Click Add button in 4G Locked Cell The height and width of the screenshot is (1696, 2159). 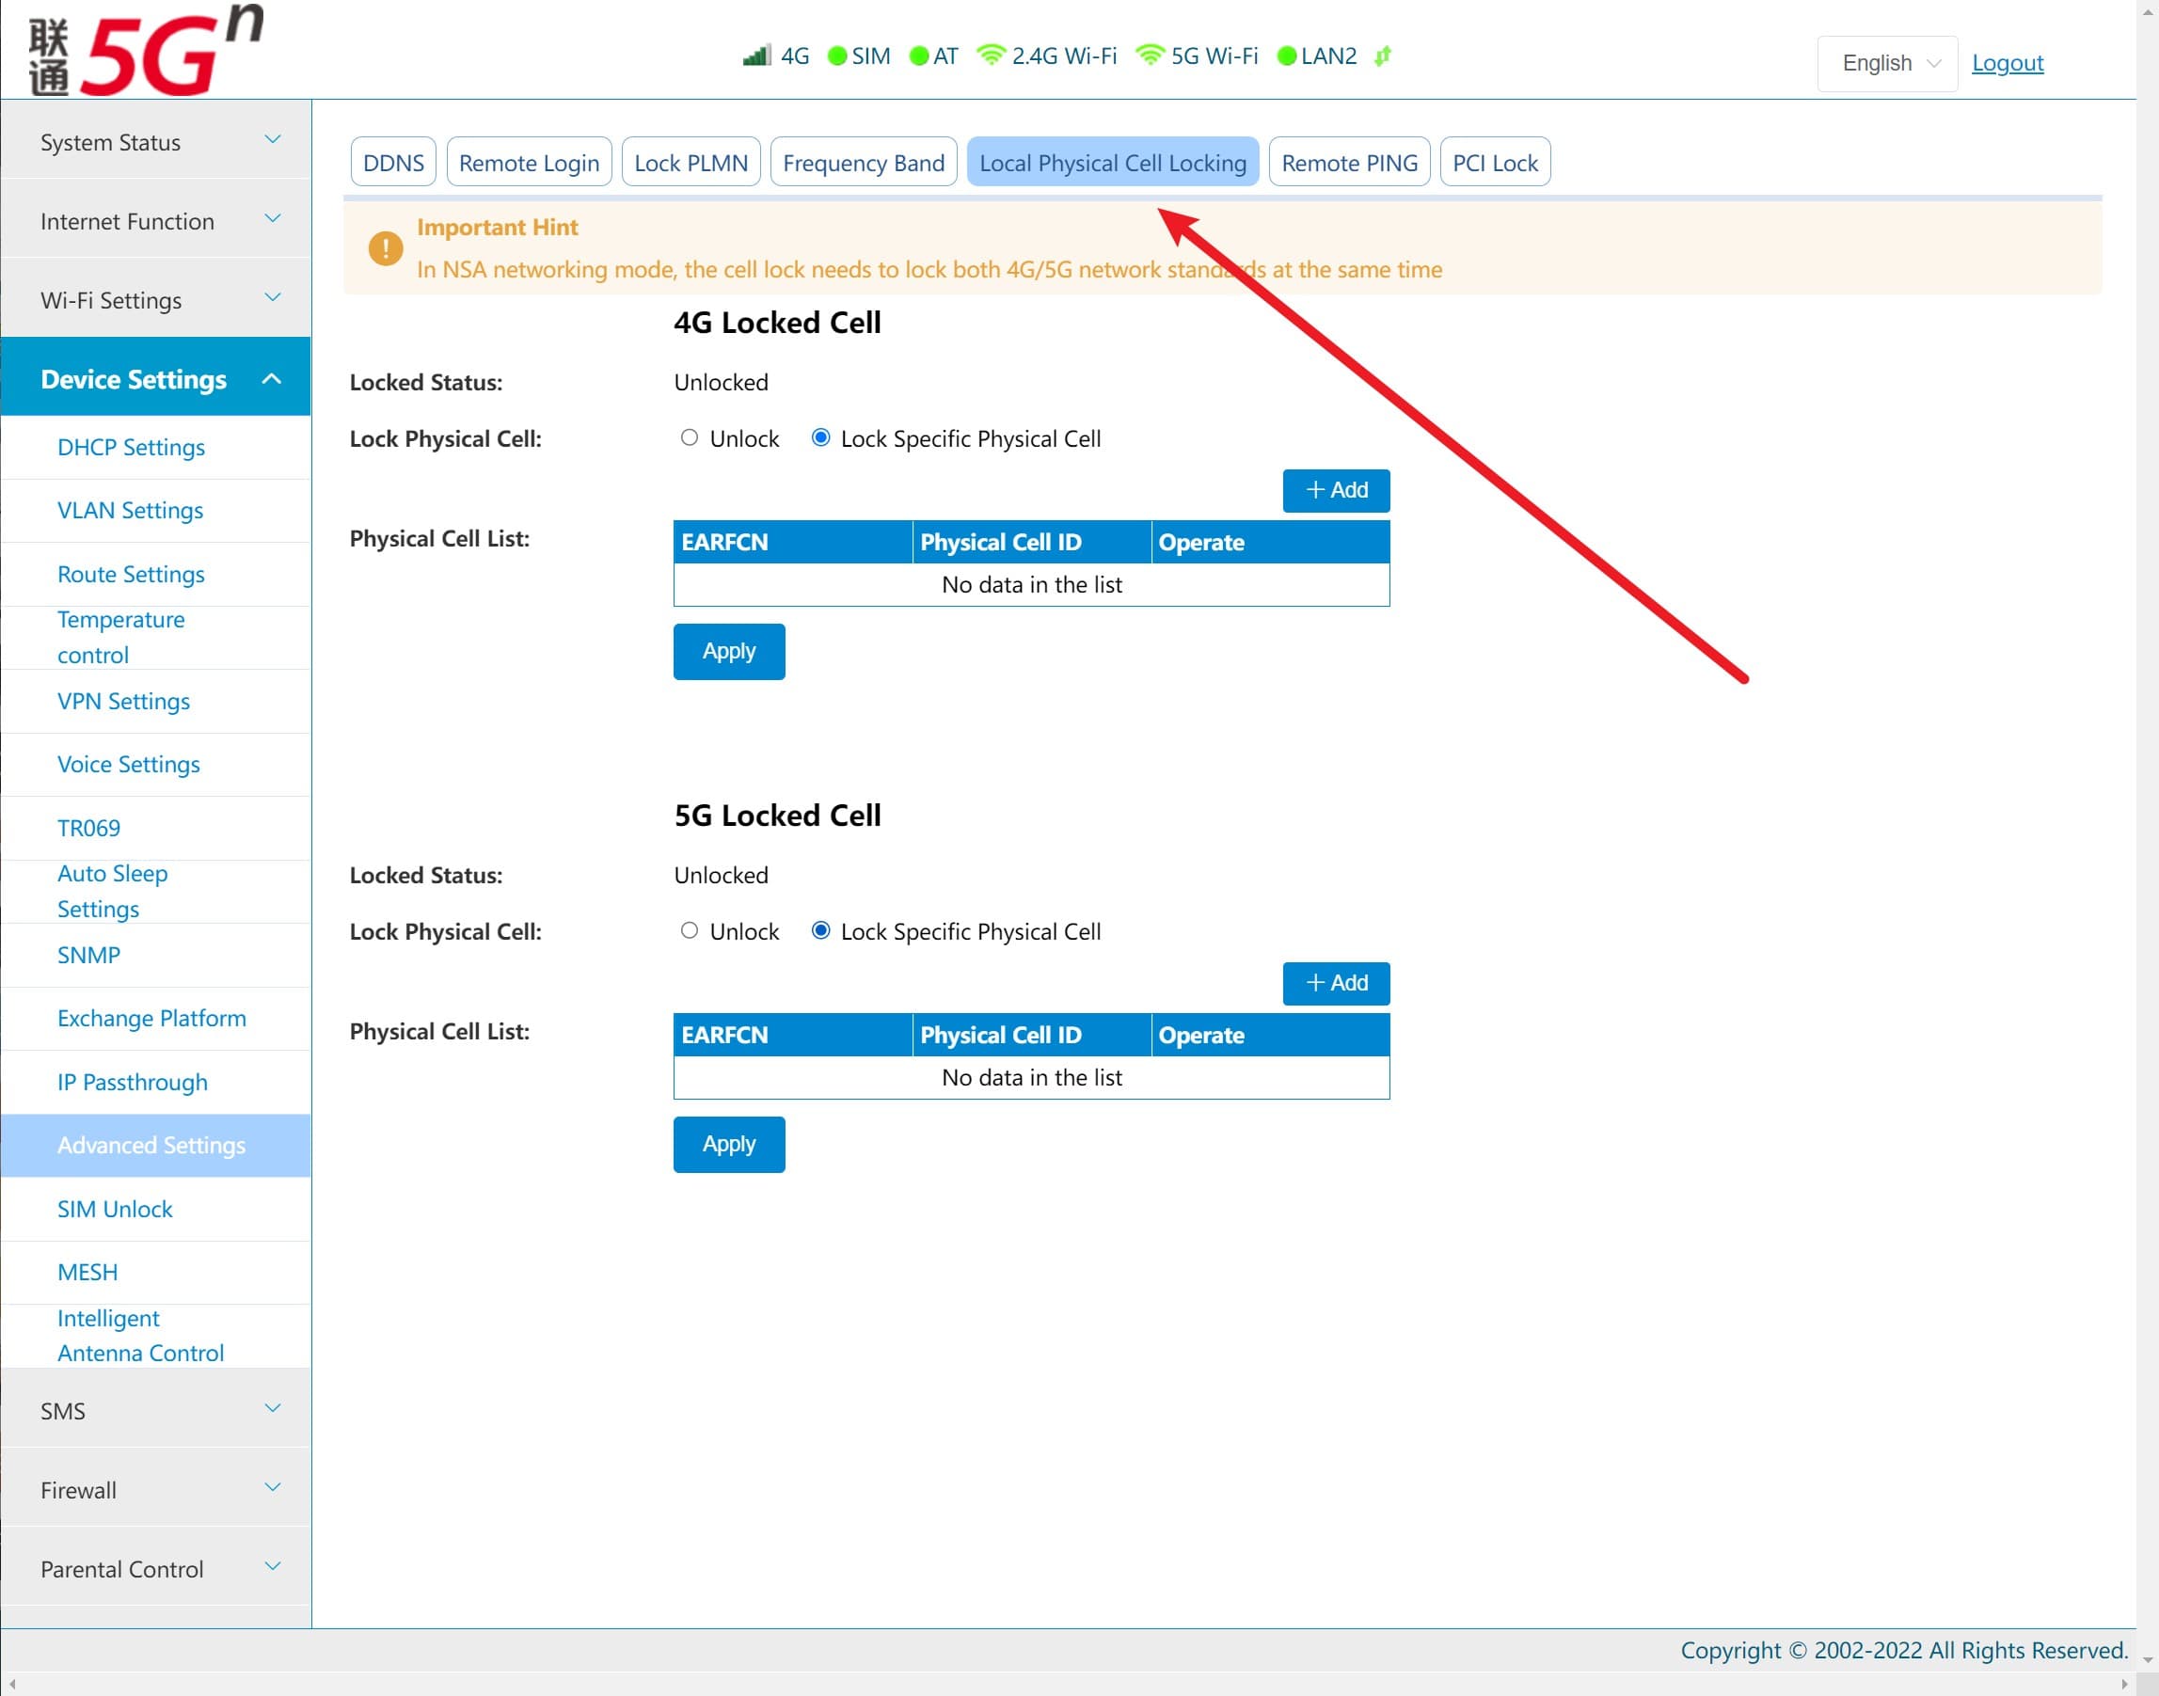click(x=1337, y=490)
